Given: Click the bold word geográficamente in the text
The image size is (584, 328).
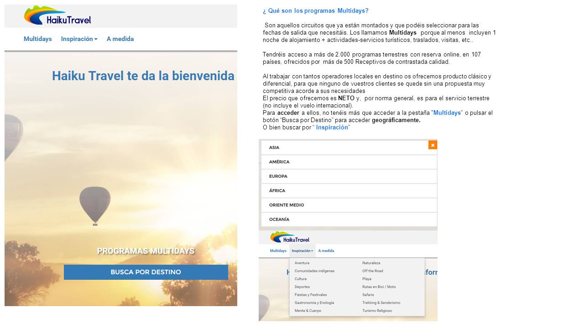Looking at the screenshot, I should click(396, 120).
